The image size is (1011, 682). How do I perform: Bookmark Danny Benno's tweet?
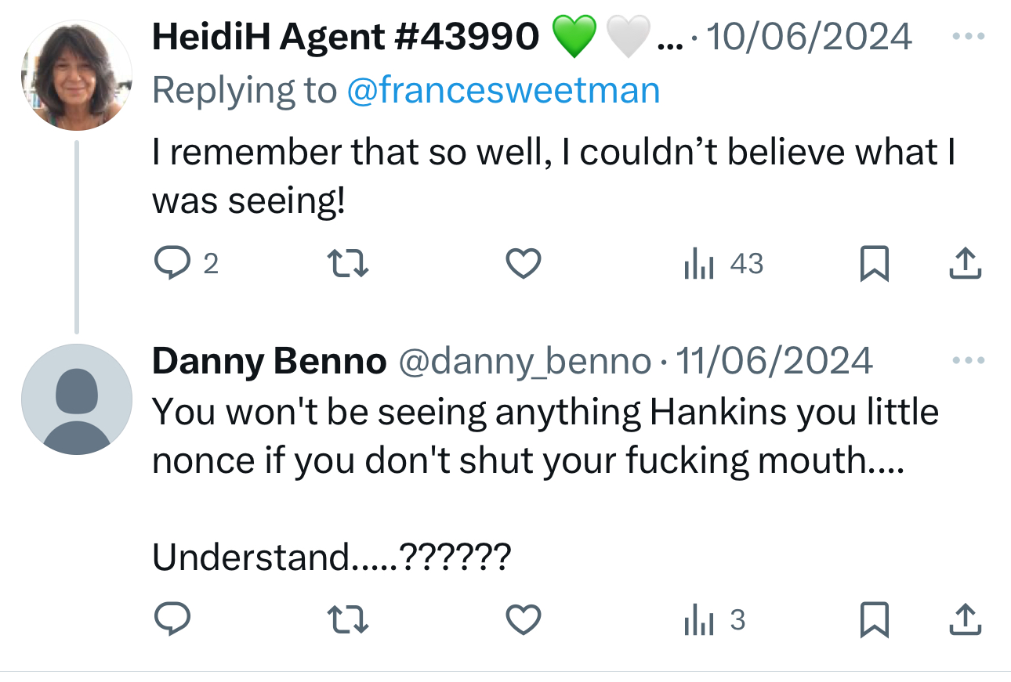pyautogui.click(x=874, y=620)
